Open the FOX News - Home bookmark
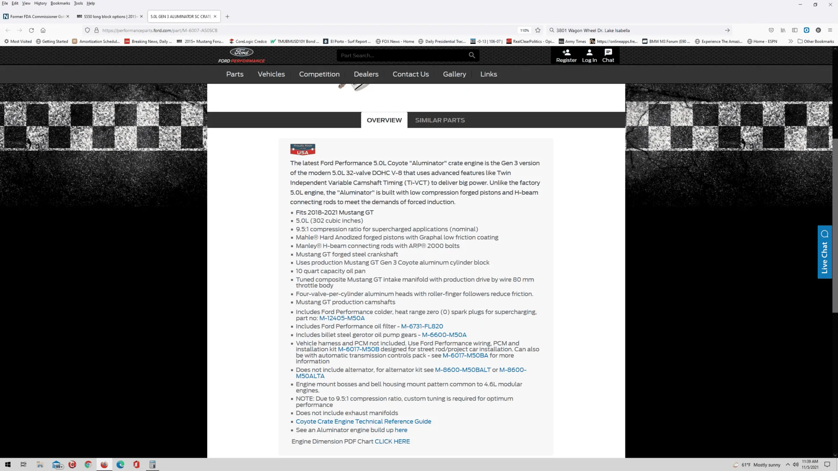 (x=395, y=41)
